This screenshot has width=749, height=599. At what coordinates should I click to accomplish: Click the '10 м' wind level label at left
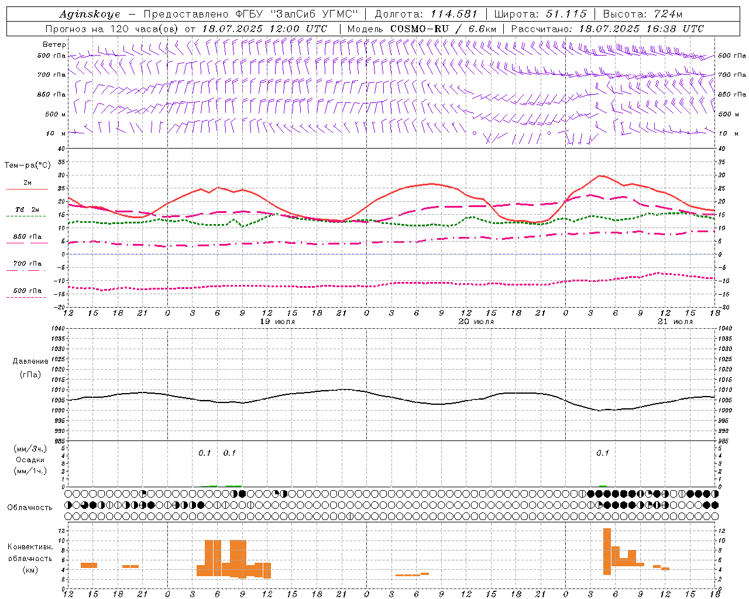pyautogui.click(x=56, y=133)
